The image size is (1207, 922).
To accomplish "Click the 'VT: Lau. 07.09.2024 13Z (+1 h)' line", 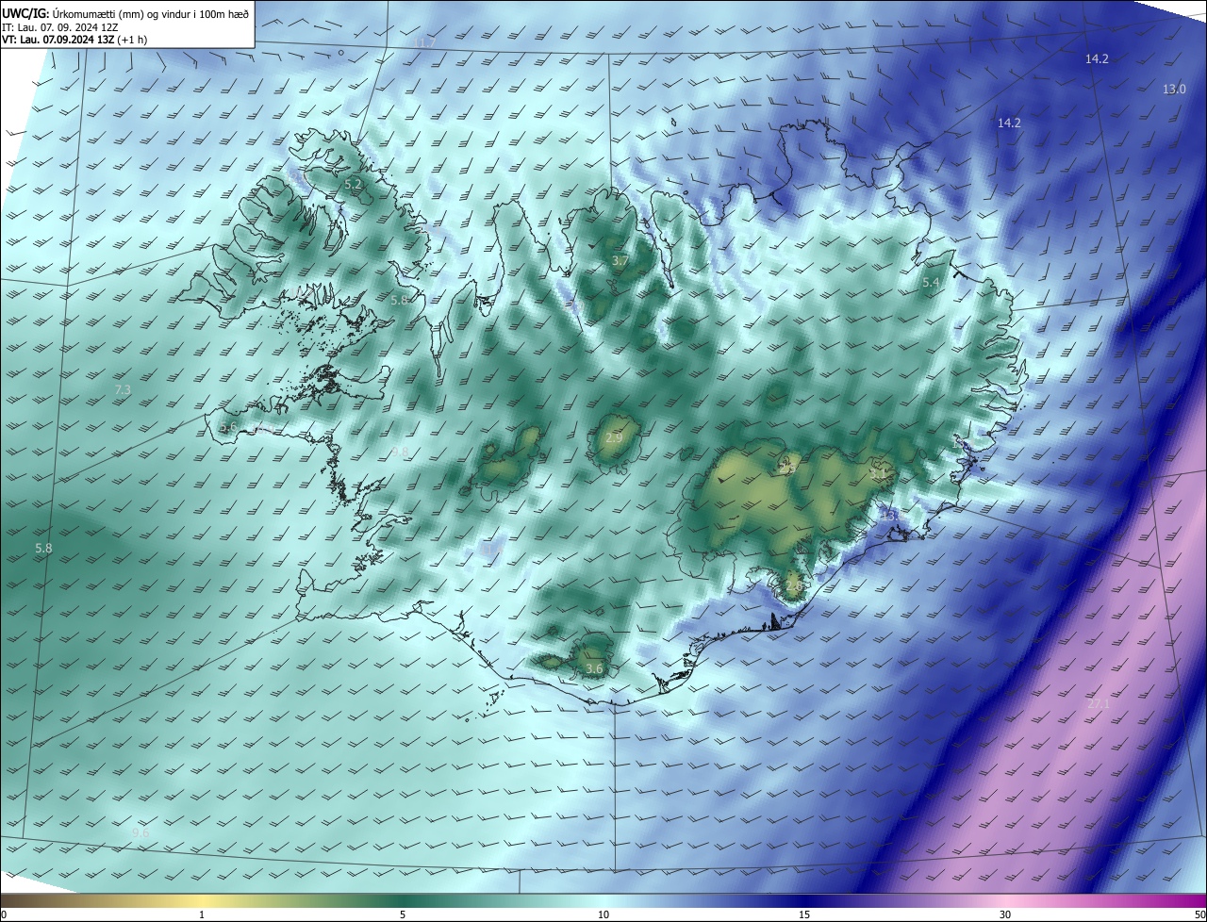I will 74,40.
